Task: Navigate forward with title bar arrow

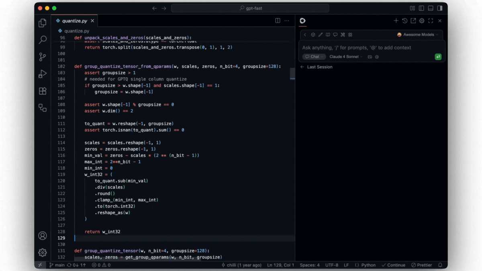Action: coord(164,8)
